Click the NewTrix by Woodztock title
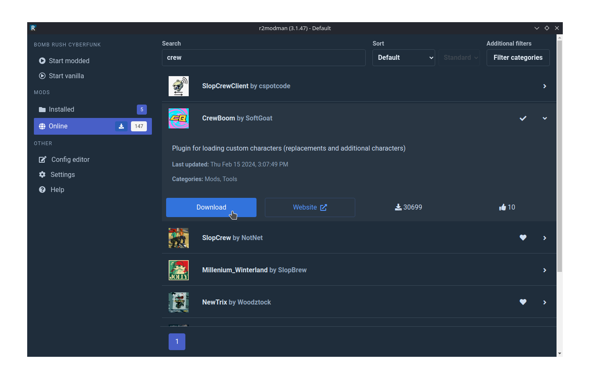Screen dimensions: 590x389 (x=236, y=302)
